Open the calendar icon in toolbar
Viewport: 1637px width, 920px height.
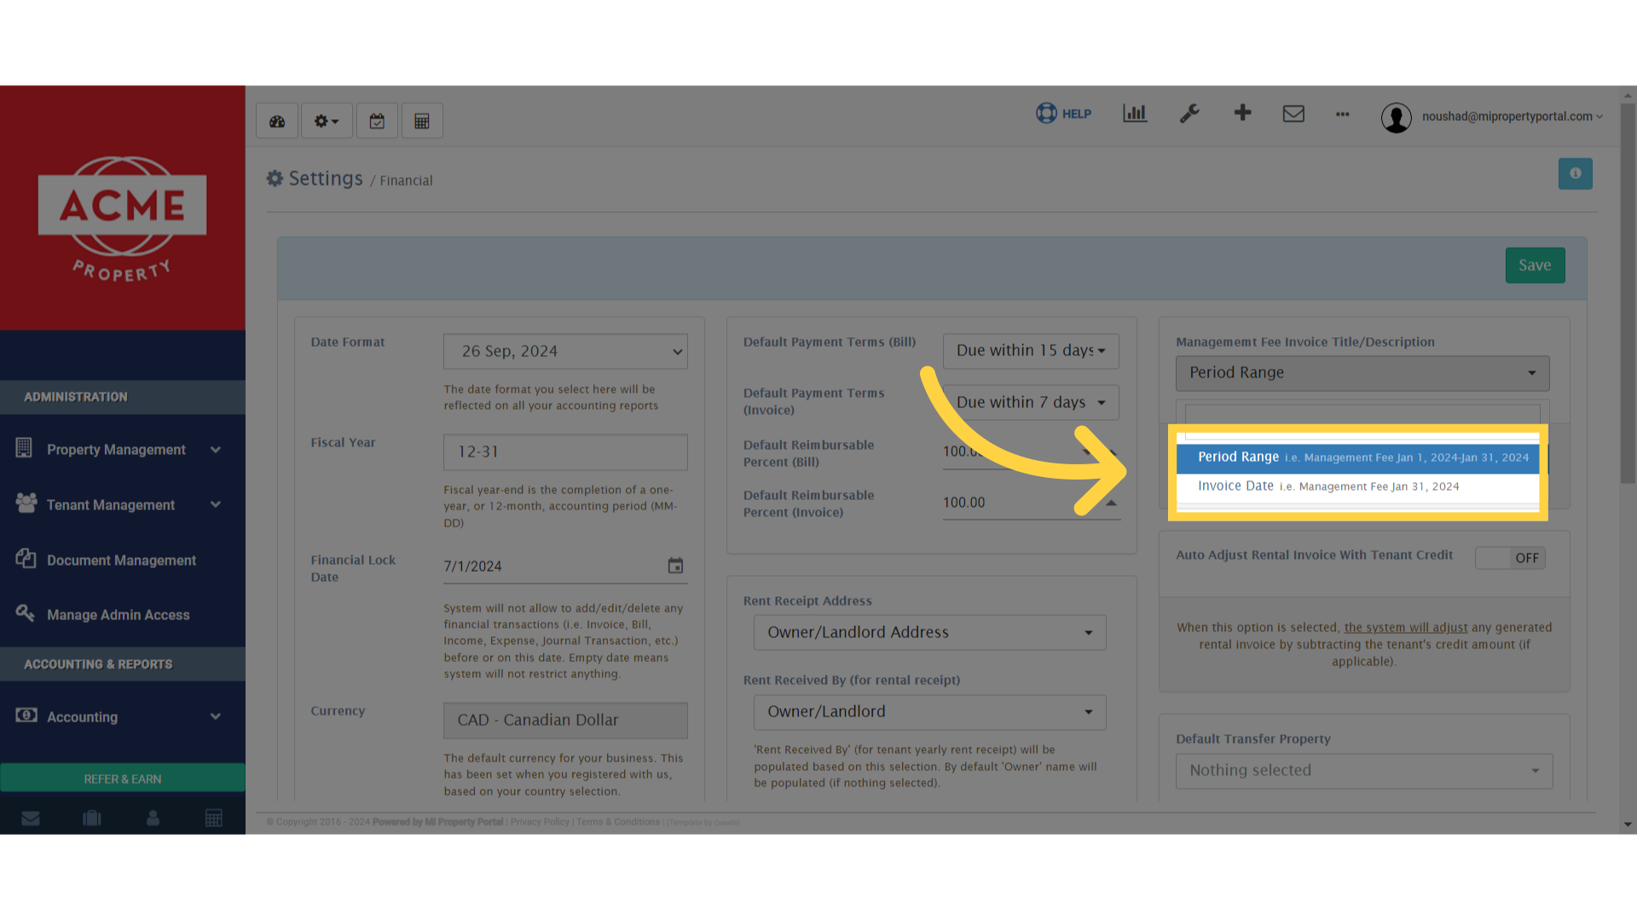point(377,120)
